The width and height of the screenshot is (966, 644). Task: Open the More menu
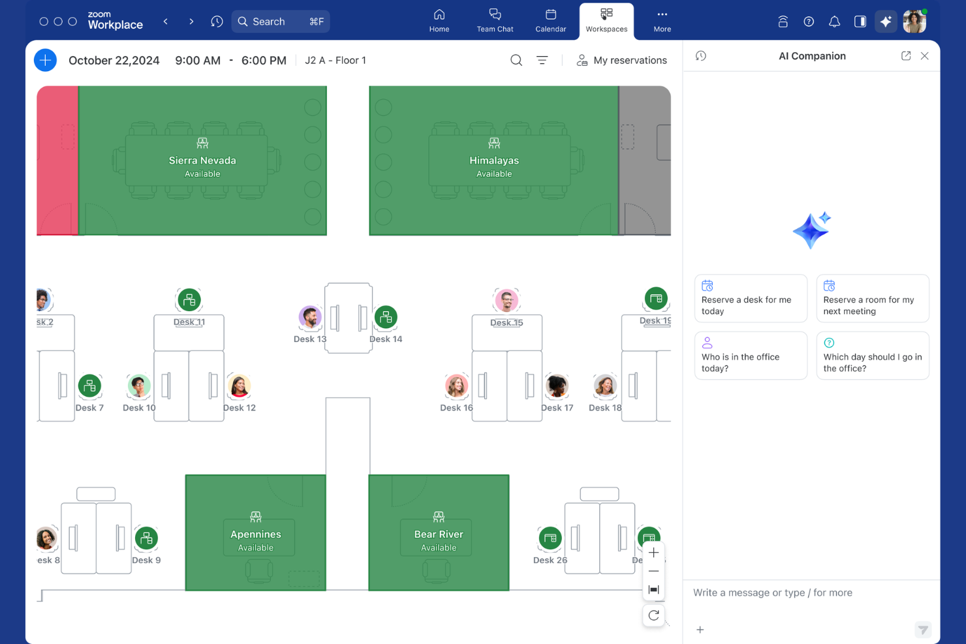coord(662,21)
